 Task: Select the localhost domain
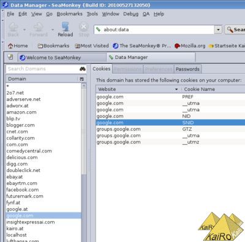point(43,235)
